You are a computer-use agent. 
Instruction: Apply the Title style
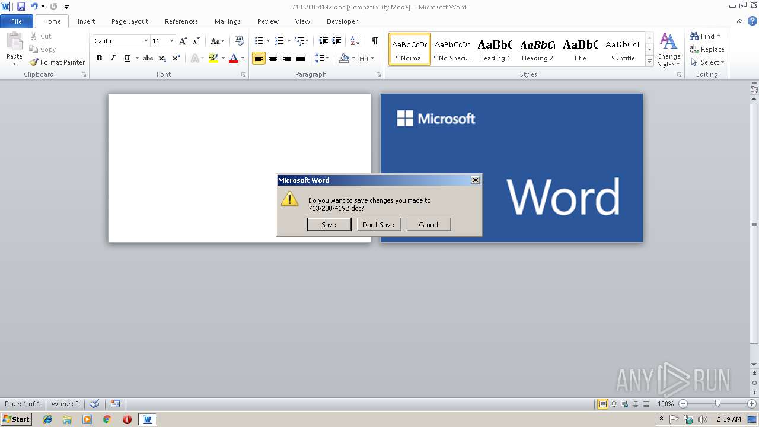(x=581, y=49)
